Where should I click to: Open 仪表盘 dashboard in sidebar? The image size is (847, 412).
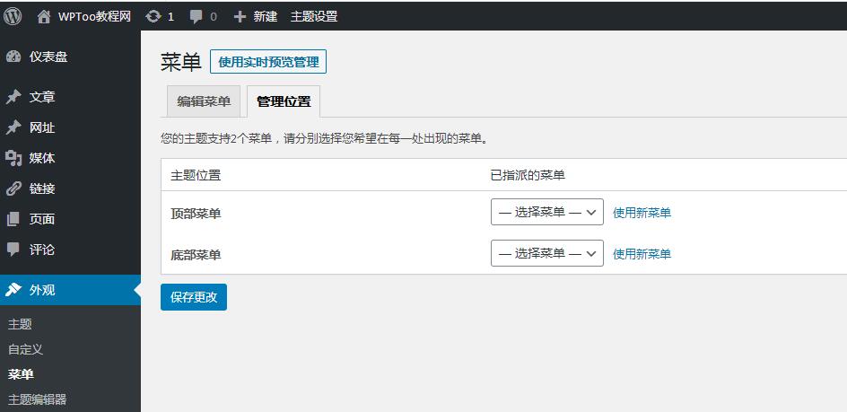48,57
